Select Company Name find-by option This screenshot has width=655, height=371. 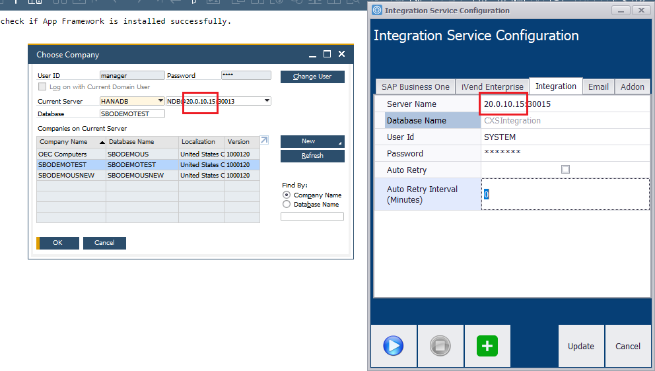[287, 195]
